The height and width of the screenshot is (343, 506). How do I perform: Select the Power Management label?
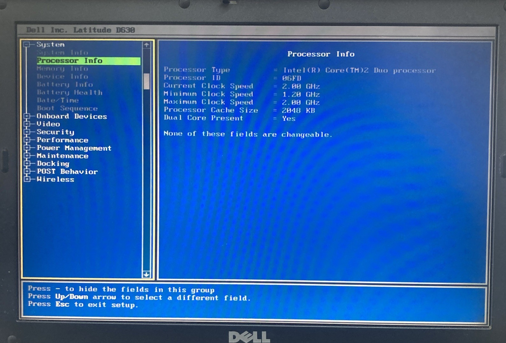point(74,148)
